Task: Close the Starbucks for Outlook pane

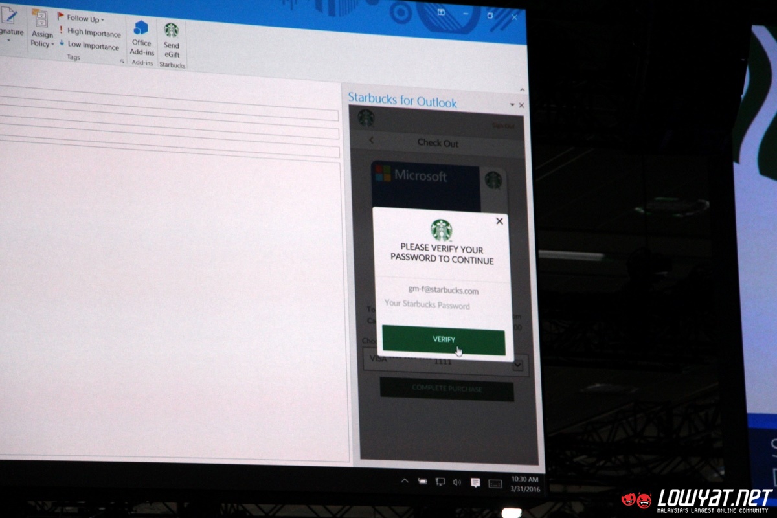Action: click(522, 105)
